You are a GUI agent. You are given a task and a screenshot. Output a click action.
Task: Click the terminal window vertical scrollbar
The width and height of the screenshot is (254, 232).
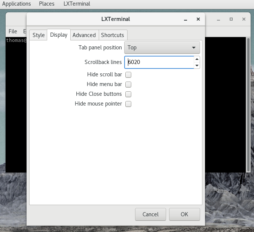point(248,105)
